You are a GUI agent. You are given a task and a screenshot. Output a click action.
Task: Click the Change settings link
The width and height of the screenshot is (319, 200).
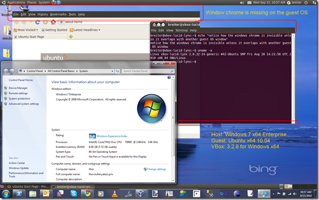[156, 169]
